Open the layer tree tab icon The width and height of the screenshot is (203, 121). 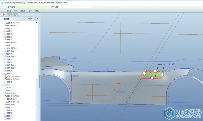pos(10,15)
